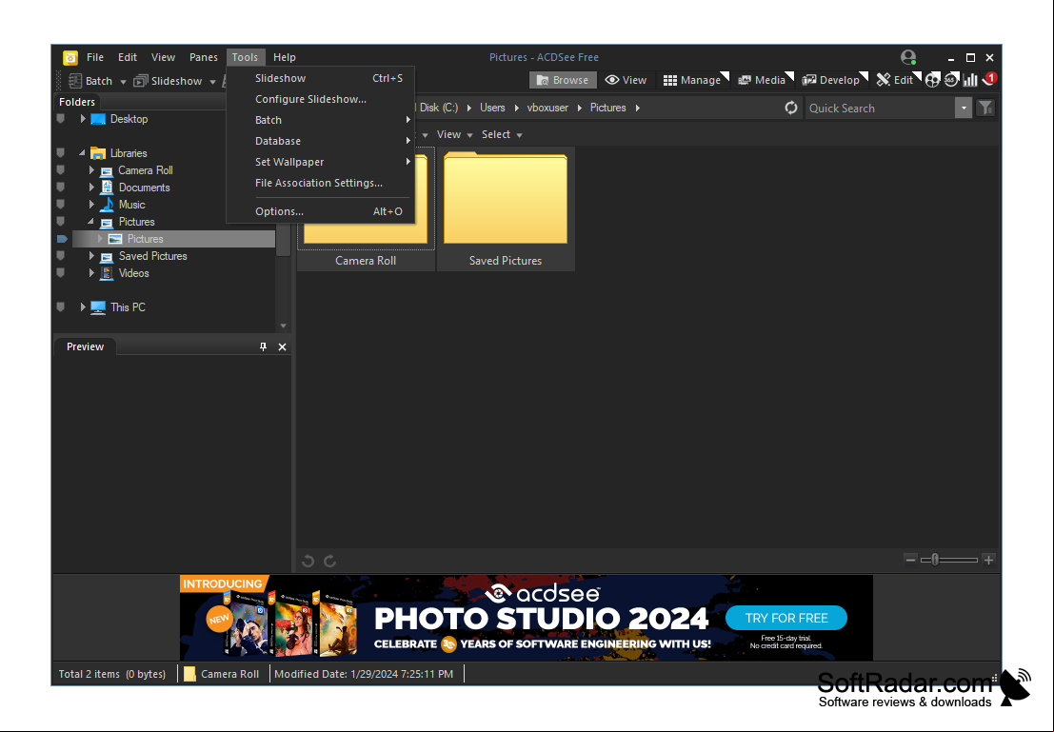Toggle Easy-Select marker beside Desktop
The height and width of the screenshot is (732, 1054).
point(61,119)
